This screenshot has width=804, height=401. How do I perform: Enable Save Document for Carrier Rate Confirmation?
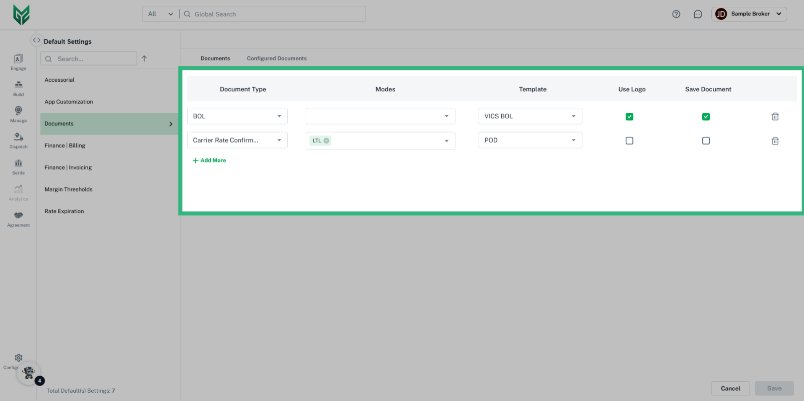tap(706, 141)
